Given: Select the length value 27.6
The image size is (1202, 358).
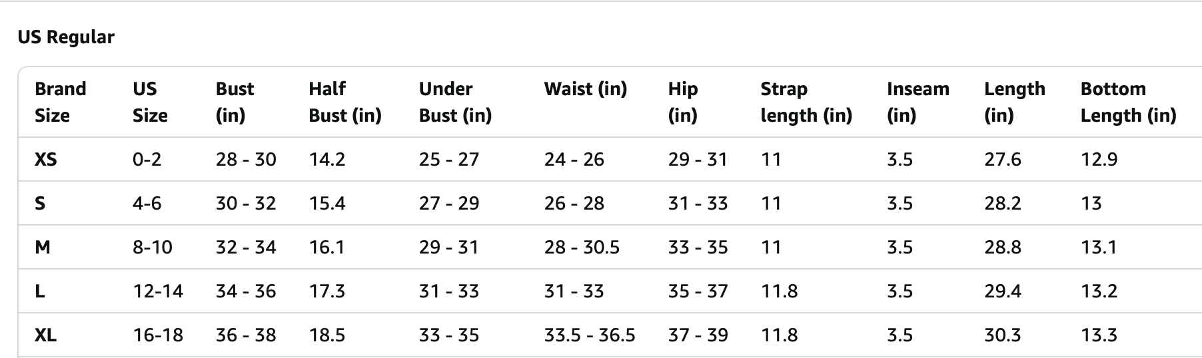Looking at the screenshot, I should (1003, 160).
